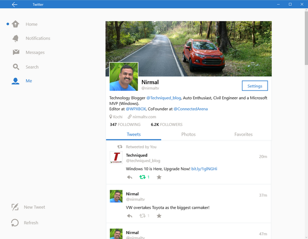Click the 20m timestamp
This screenshot has height=239, width=308.
pos(263,157)
